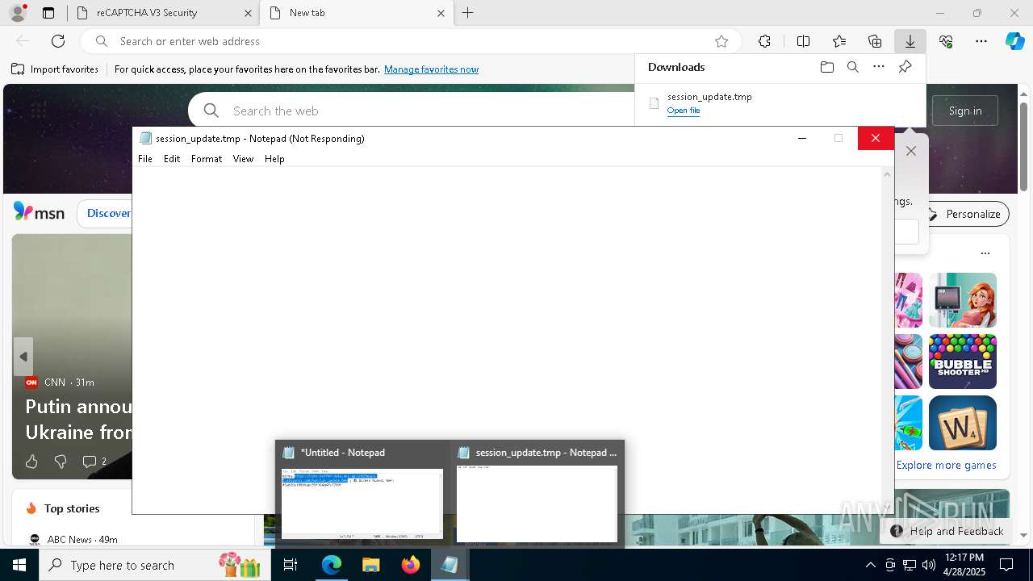Image resolution: width=1033 pixels, height=581 pixels.
Task: Launch the Copilot sidebar icon
Action: (x=1014, y=41)
